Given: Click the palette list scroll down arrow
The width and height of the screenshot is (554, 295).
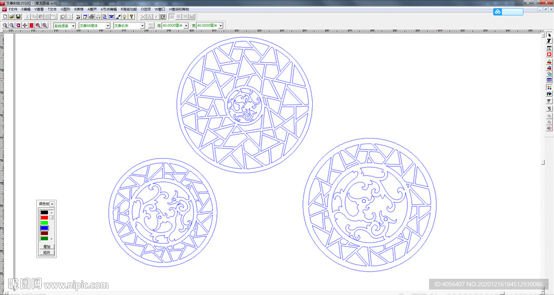Looking at the screenshot, I should point(52,239).
